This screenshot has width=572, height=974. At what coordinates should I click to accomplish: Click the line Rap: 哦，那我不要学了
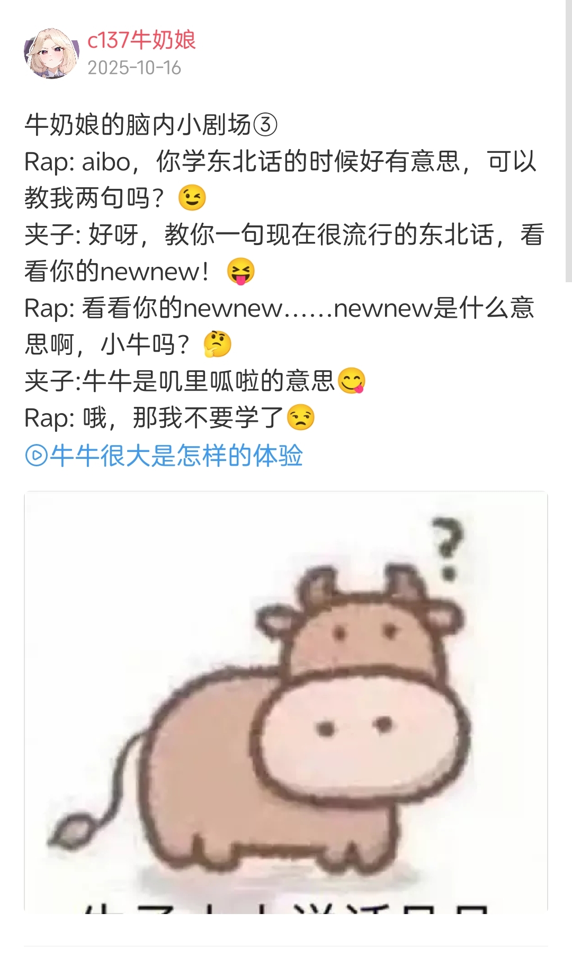coord(169,418)
